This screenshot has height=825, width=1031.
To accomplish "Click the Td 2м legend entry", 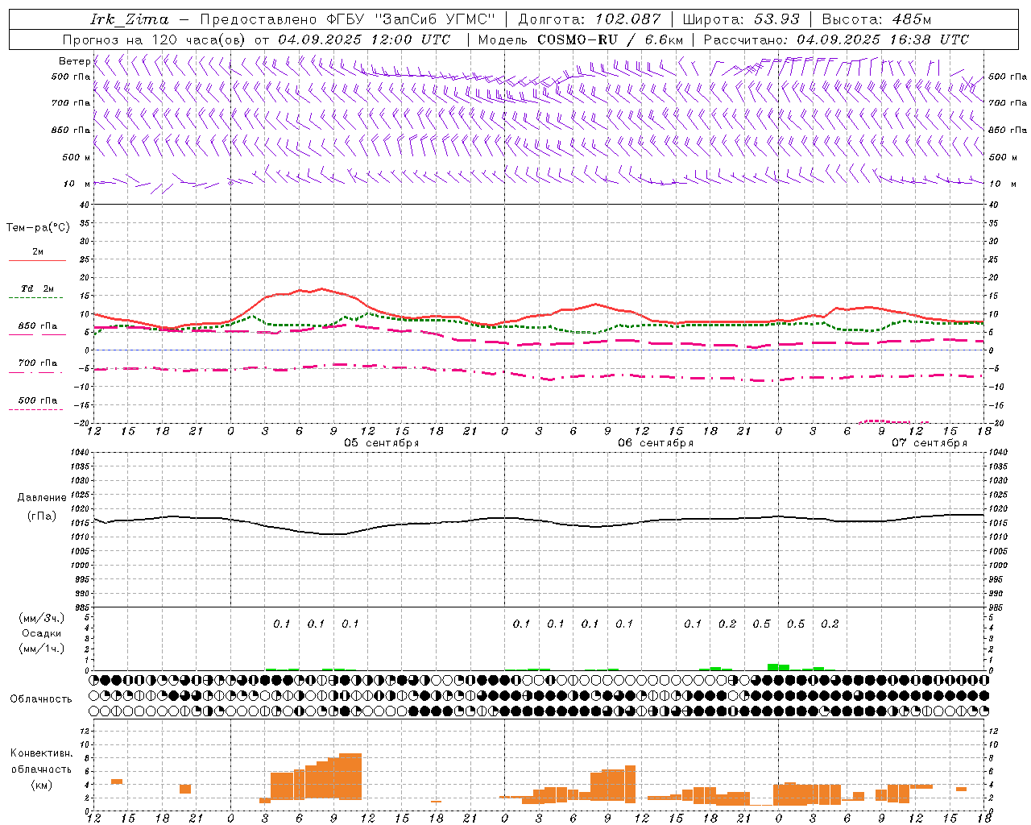I will [x=37, y=288].
